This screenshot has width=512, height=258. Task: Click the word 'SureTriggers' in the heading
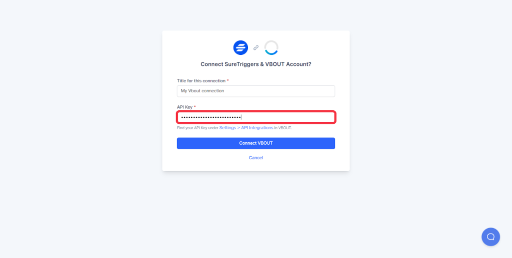click(x=242, y=64)
